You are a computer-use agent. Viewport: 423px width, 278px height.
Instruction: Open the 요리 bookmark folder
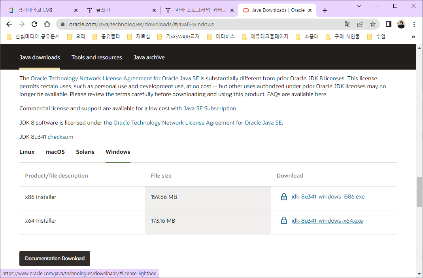(x=76, y=37)
